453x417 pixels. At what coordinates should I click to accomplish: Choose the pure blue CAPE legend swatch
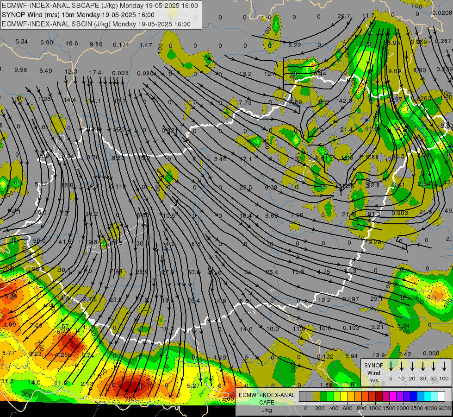pos(413,396)
